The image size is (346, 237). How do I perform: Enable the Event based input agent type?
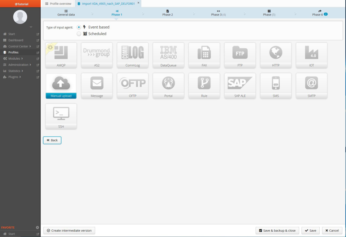coord(79,27)
